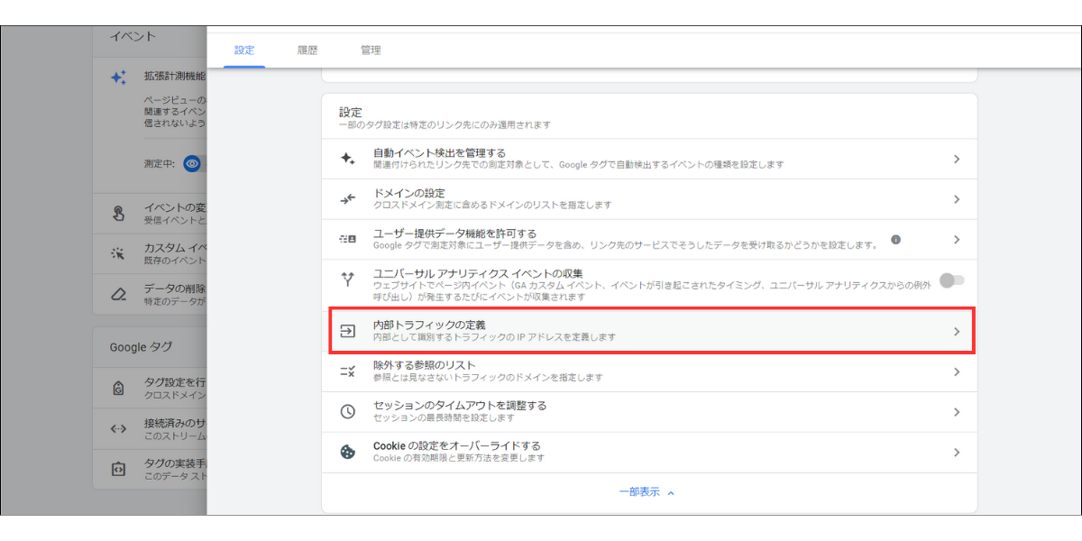
Task: Open ドメインの設定 setting title
Action: pos(409,193)
